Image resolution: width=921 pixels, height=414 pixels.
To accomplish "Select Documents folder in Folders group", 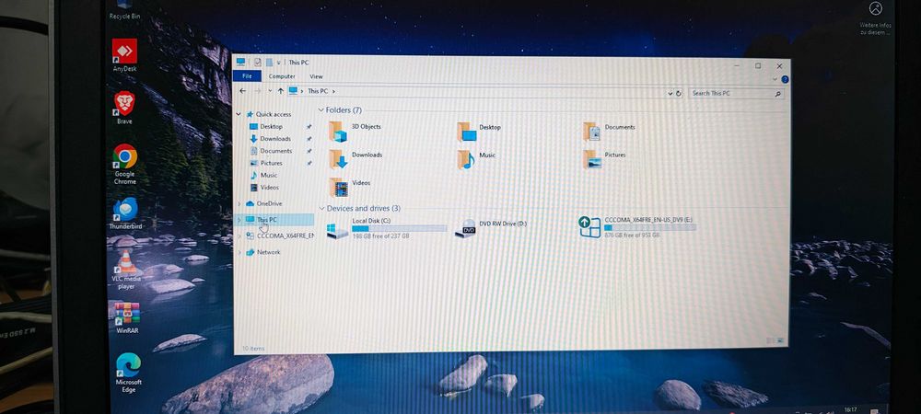I will [x=609, y=132].
